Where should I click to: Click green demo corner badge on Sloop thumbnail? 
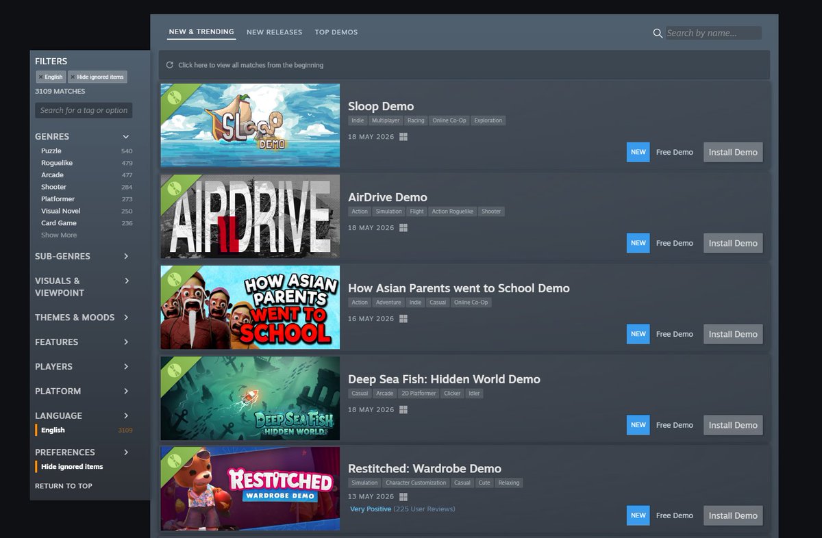[x=175, y=97]
